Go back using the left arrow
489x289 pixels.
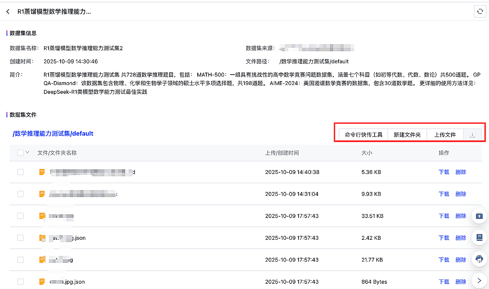(8, 12)
